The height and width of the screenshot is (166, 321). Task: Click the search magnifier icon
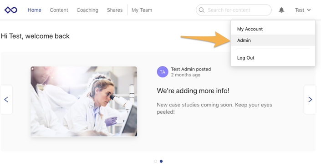(202, 10)
